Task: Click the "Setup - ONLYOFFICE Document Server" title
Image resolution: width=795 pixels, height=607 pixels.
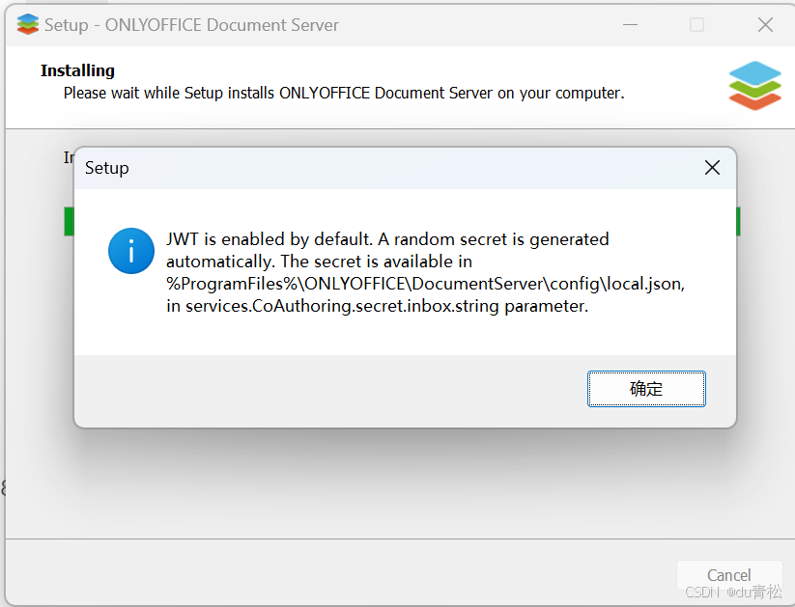Action: pos(191,25)
